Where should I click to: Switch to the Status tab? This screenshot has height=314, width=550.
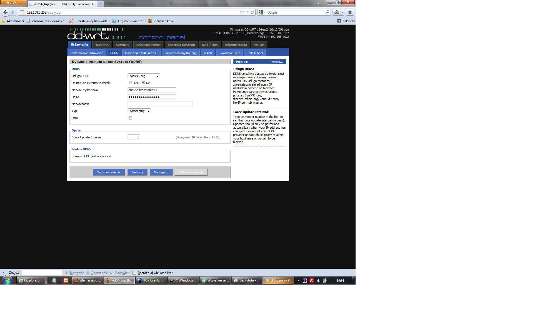(x=259, y=44)
